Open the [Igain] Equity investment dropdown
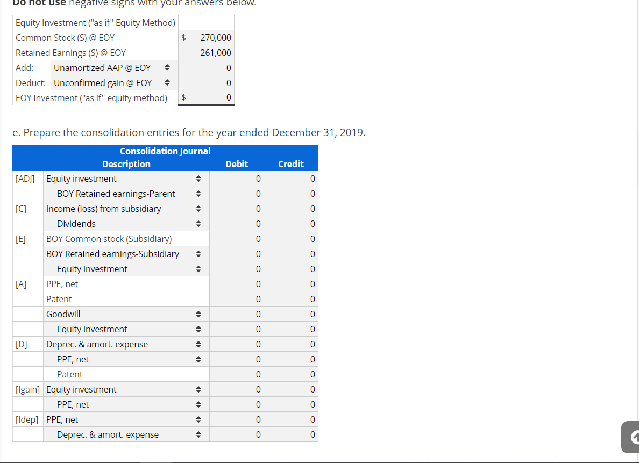Viewport: 639px width, 463px height. [x=126, y=390]
